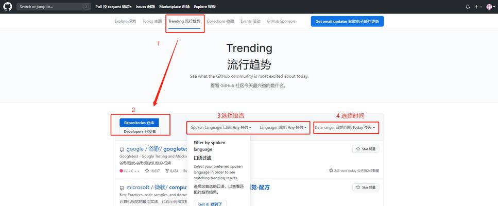The image size is (498, 206).
Task: Switch to the Explore sub-navigation tab
Action: tap(126, 21)
